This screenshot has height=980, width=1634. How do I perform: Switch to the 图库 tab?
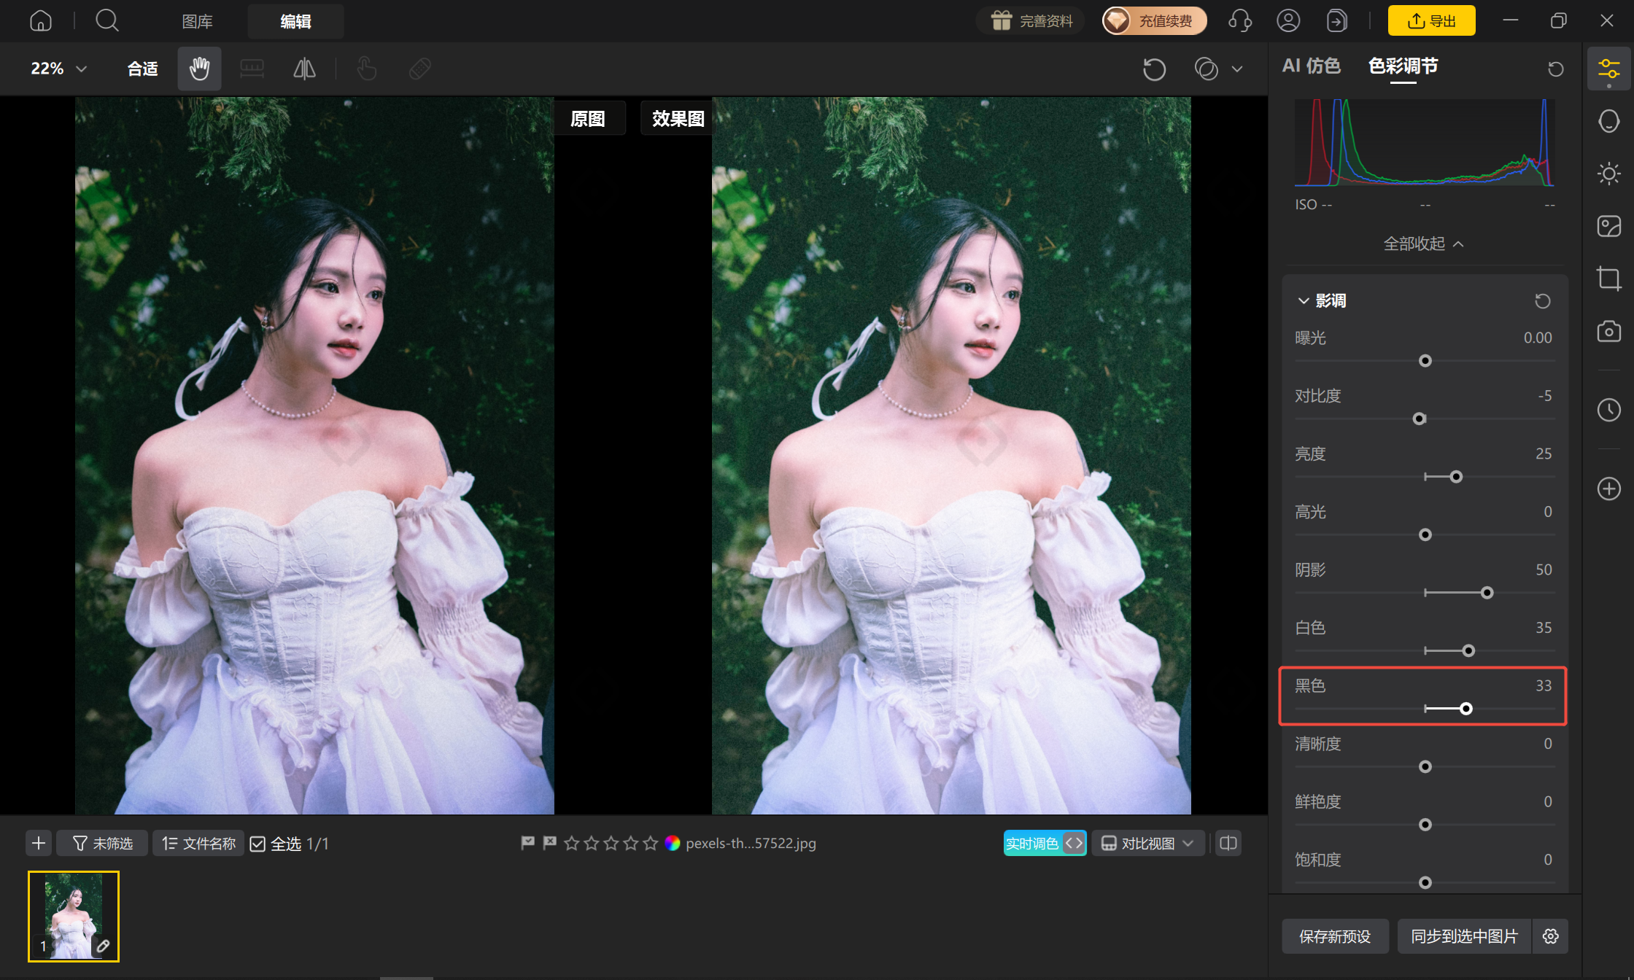coord(197,21)
